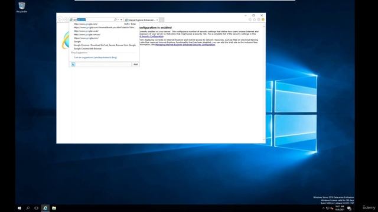Choose the http://www.google.com/ suggestion

pyautogui.click(x=104, y=24)
